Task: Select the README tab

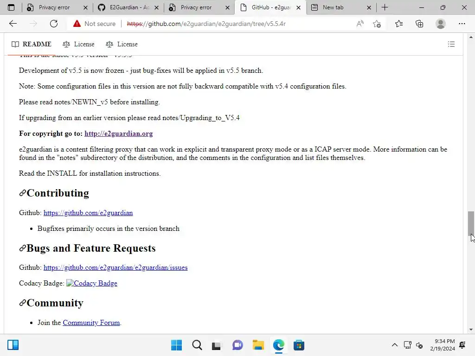Action: click(x=32, y=44)
